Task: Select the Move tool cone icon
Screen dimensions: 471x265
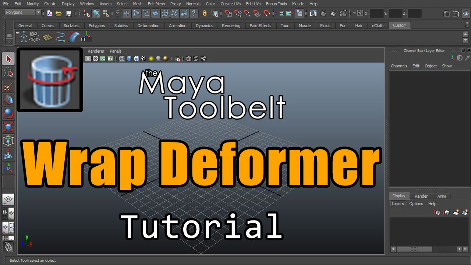Action: point(8,100)
